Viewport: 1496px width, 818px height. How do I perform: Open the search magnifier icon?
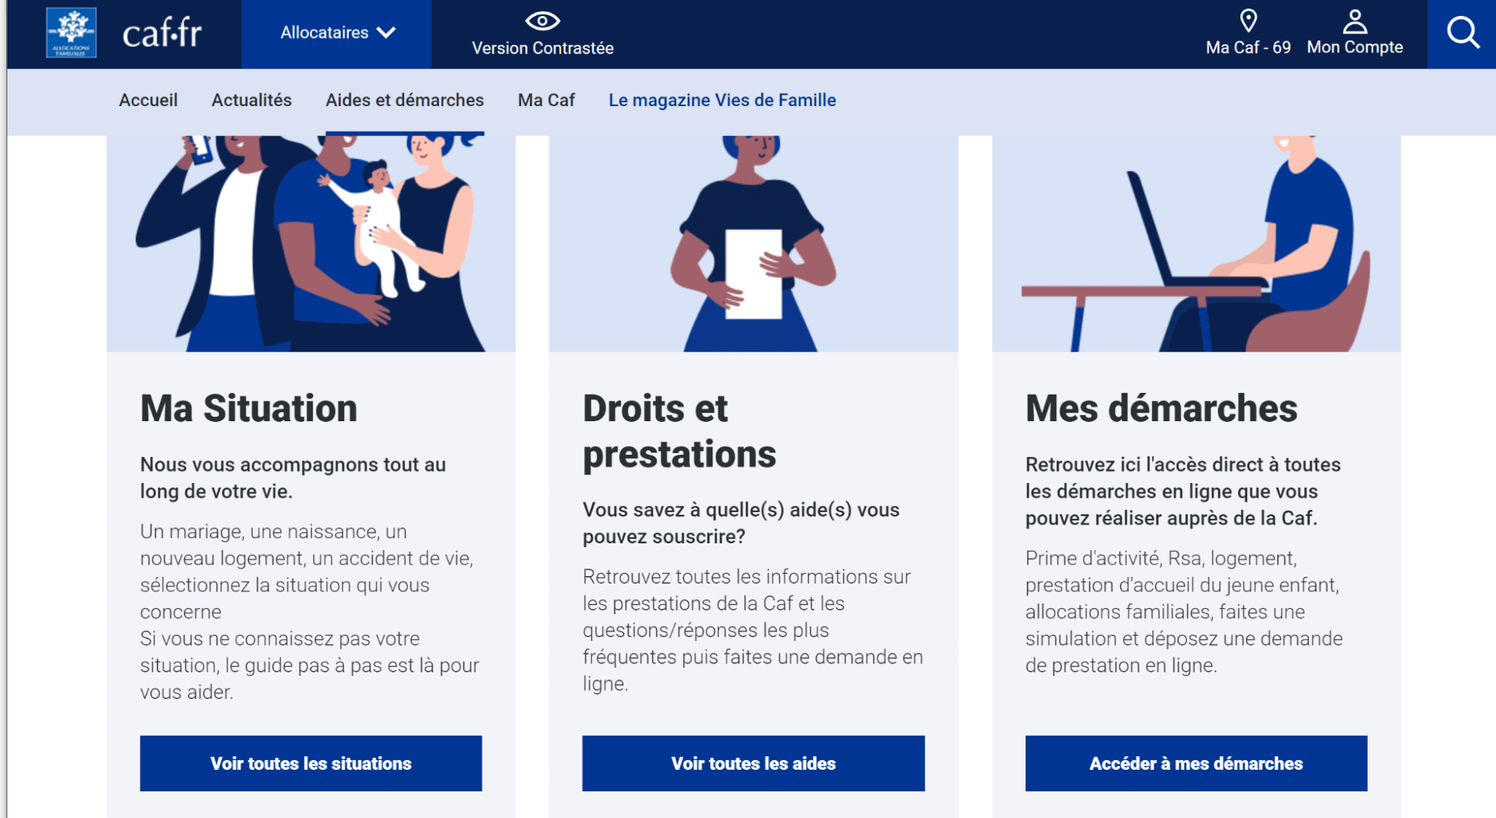pos(1462,33)
